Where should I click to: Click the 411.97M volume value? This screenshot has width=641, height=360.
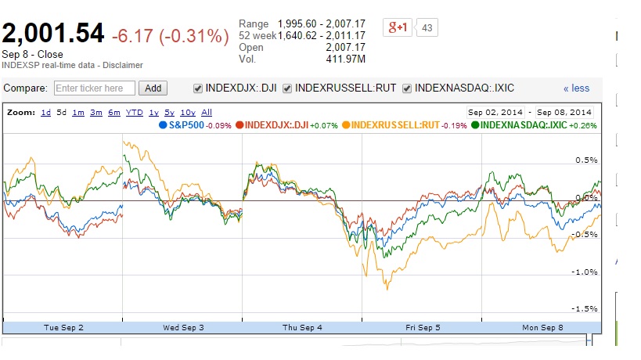(345, 59)
